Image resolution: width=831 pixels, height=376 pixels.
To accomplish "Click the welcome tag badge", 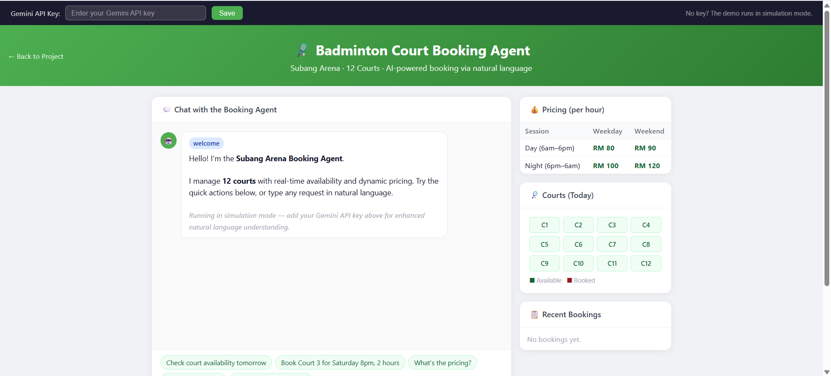I will point(206,143).
